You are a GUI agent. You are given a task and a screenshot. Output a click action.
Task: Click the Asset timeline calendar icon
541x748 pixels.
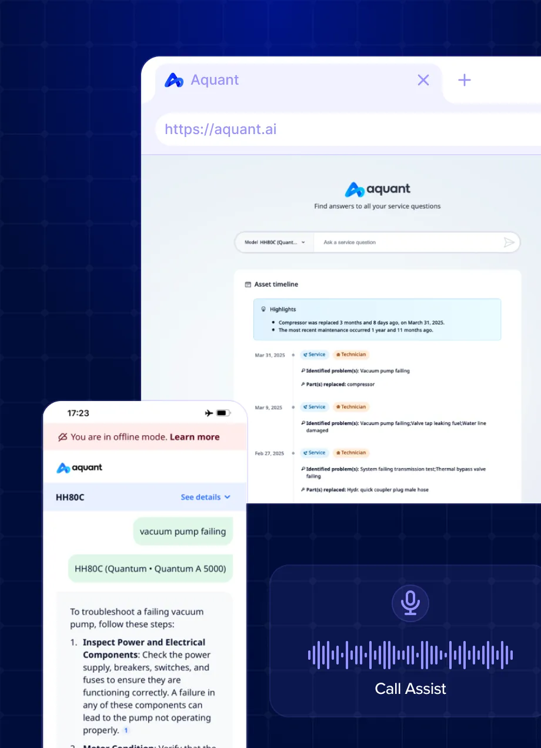click(248, 285)
